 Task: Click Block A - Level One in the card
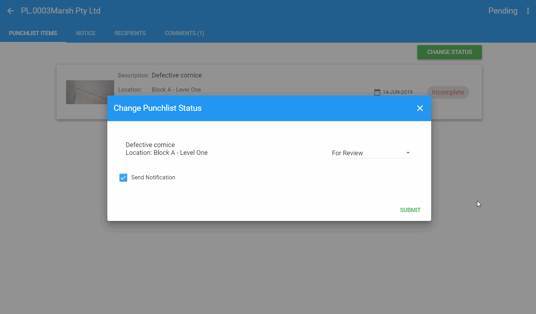(176, 90)
